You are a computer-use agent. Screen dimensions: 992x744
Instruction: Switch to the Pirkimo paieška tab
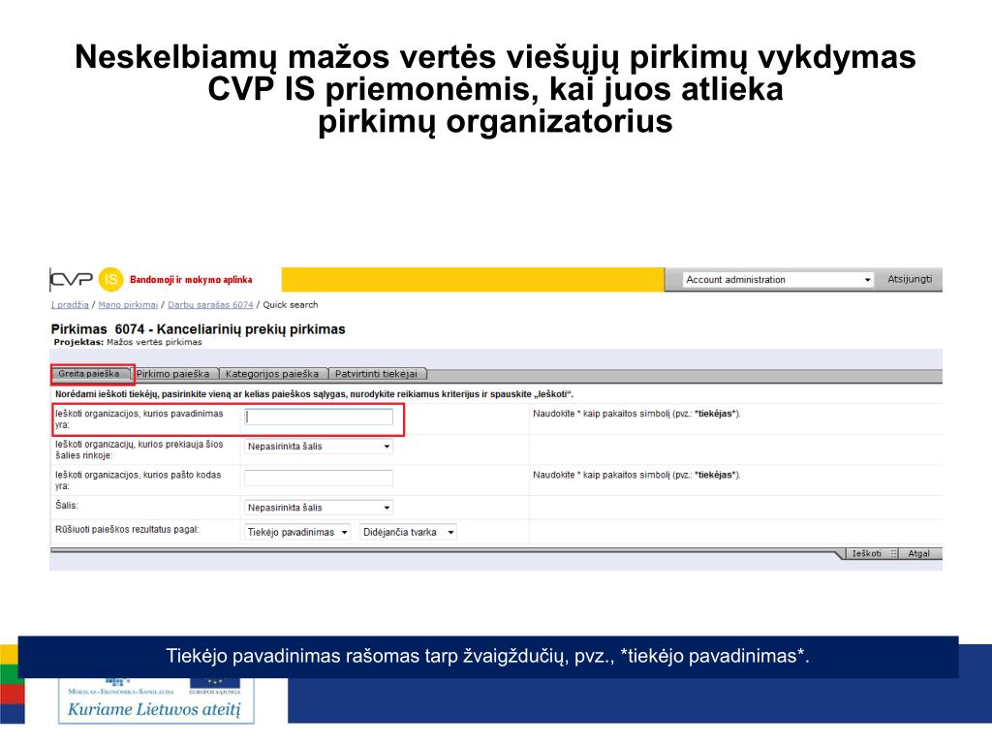[172, 374]
